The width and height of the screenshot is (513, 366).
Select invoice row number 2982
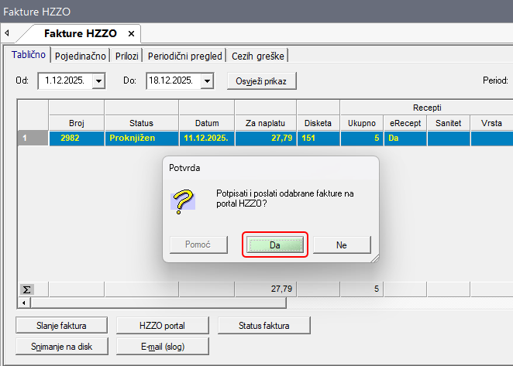pyautogui.click(x=77, y=138)
